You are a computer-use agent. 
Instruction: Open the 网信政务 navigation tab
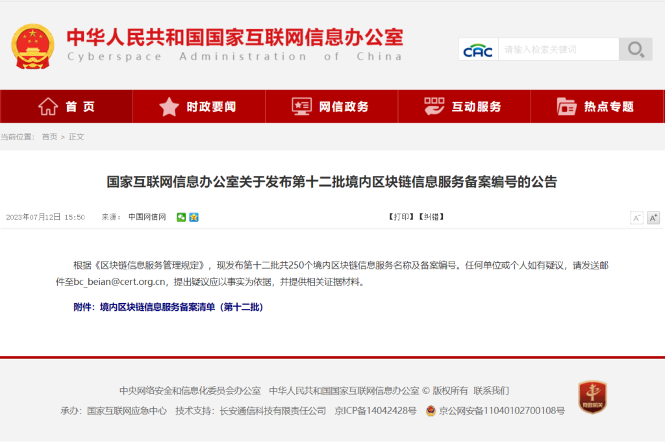(x=332, y=106)
